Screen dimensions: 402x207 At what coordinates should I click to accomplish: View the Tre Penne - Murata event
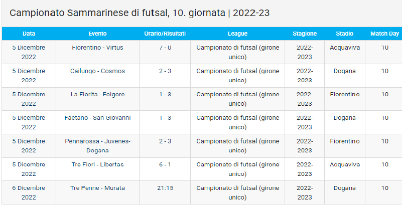coord(97,188)
